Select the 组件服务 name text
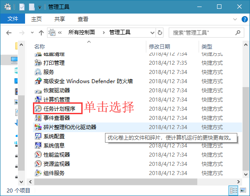The image size is (250, 196). pos(54,173)
